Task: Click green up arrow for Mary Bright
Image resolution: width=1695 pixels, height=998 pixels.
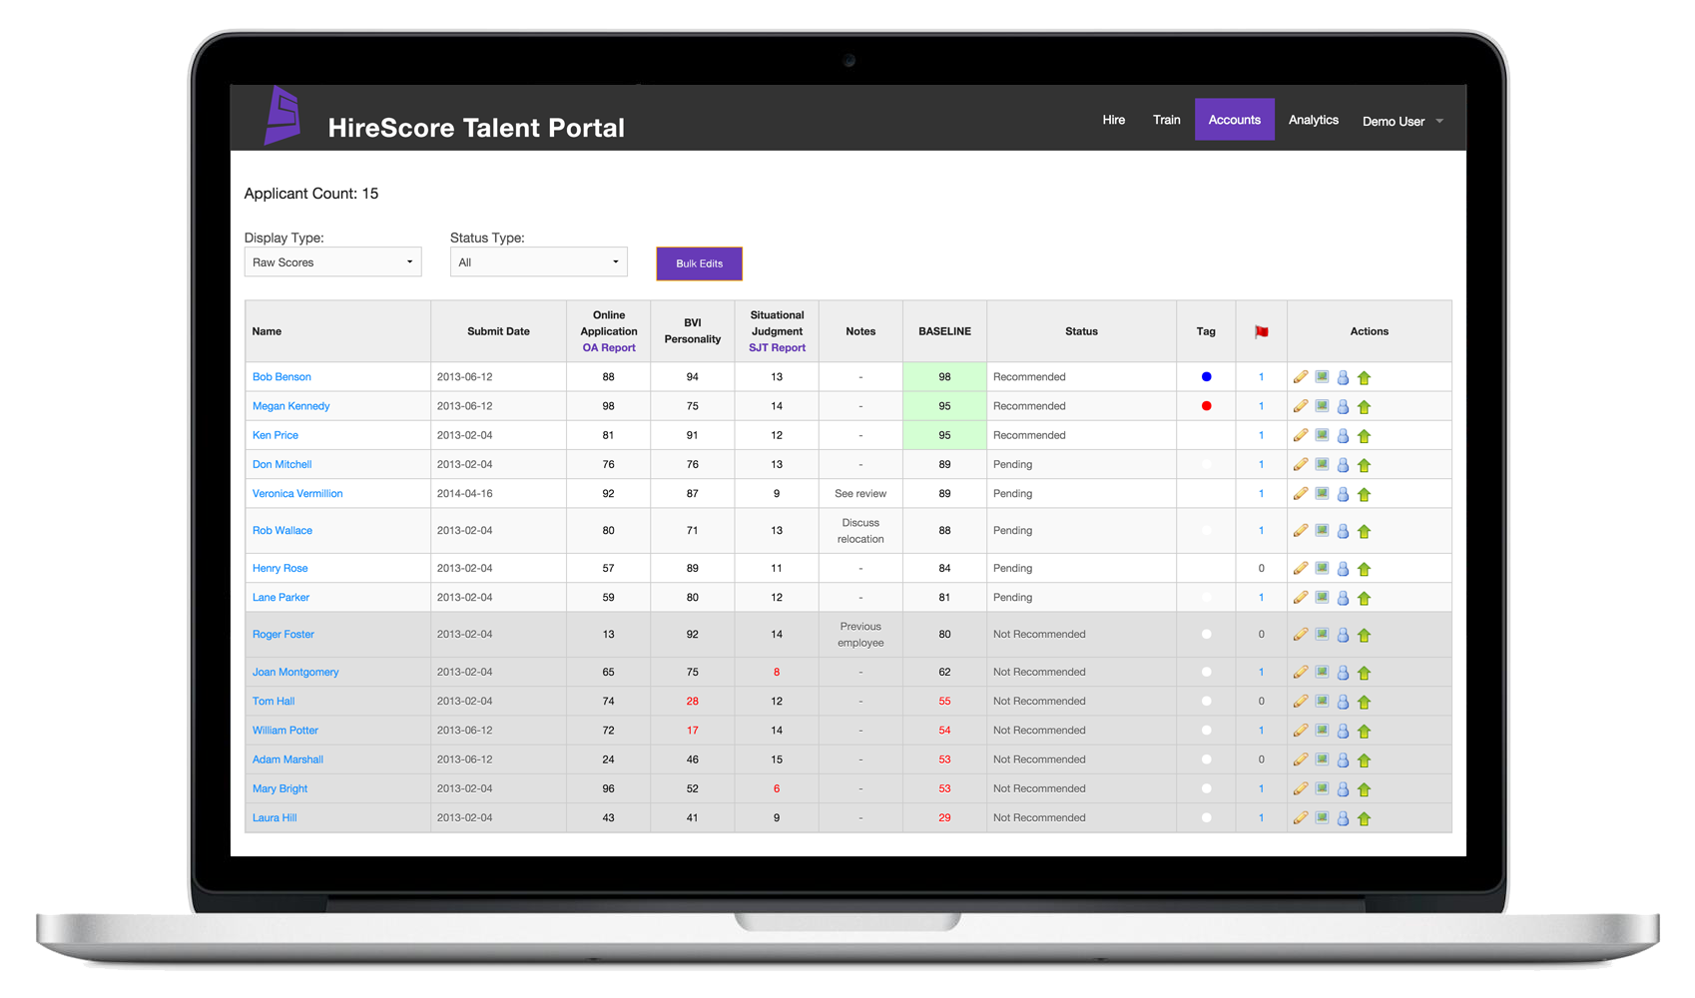Action: [1365, 789]
